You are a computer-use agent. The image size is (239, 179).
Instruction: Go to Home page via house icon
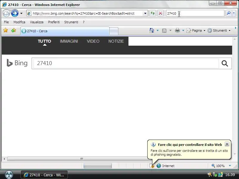[x=152, y=30]
